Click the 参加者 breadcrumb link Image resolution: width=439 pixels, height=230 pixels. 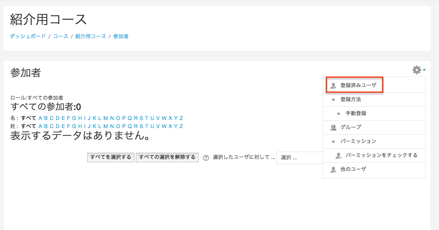point(121,36)
